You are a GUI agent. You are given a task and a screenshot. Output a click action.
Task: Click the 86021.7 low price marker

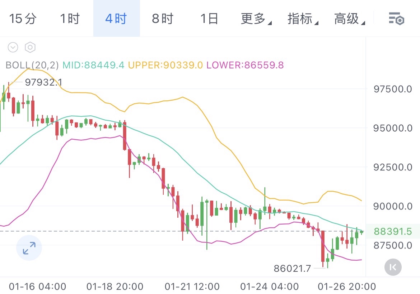point(292,268)
